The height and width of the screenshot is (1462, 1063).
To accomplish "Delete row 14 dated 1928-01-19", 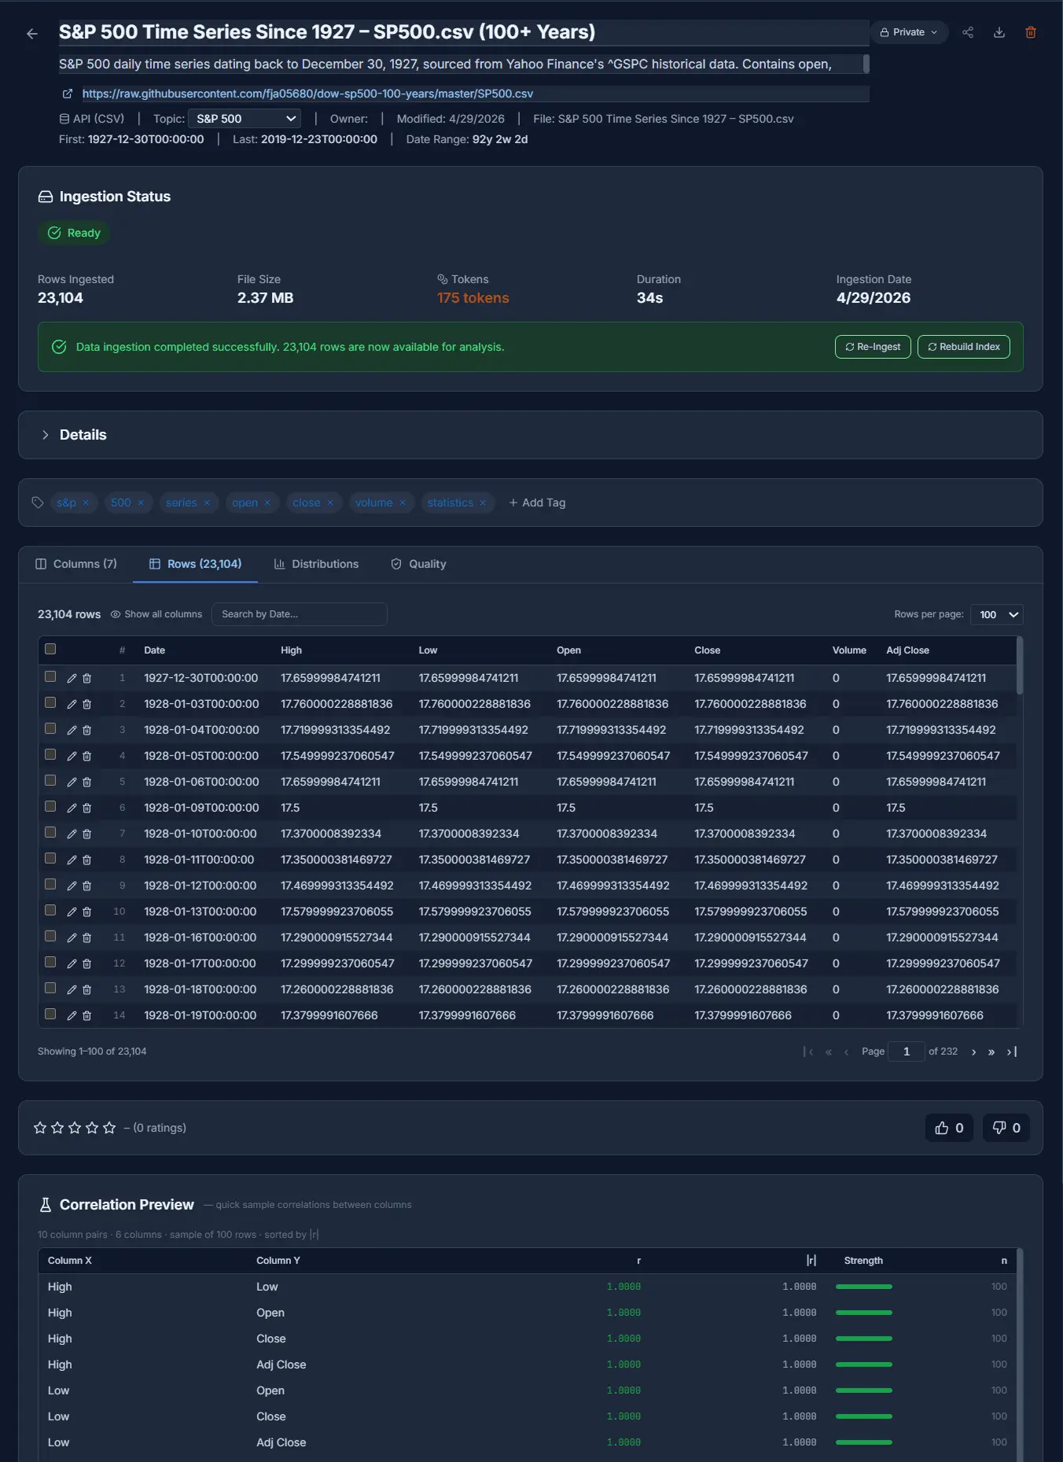I will (x=87, y=1015).
